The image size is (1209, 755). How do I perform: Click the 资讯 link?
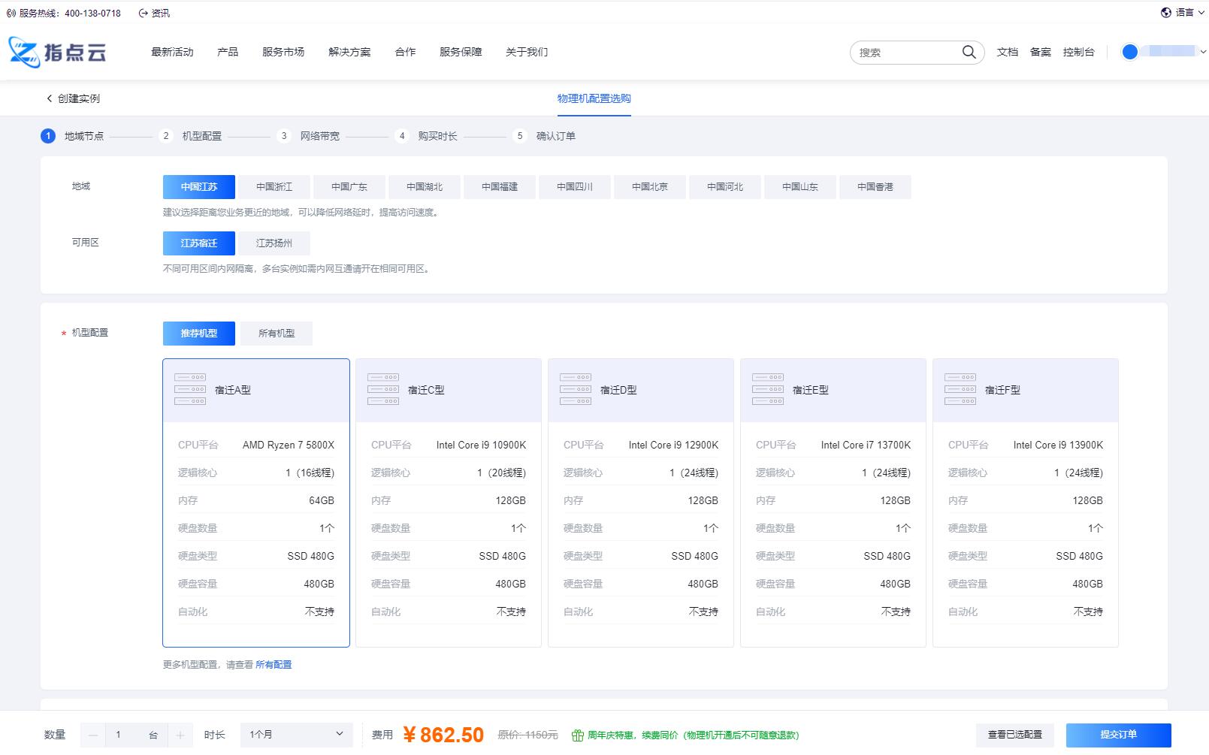[x=160, y=13]
